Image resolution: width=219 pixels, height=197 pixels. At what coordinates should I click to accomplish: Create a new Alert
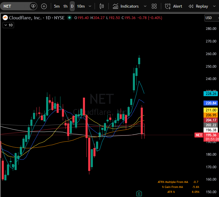[x=174, y=6]
